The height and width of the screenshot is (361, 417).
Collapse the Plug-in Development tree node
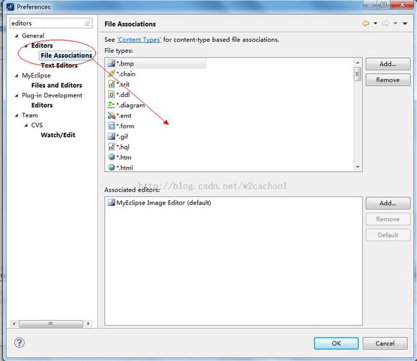(17, 96)
